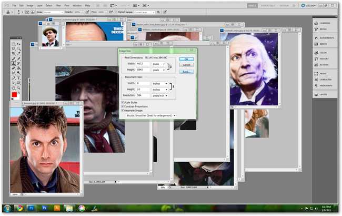
Task: Select the Quick Selection tool
Action: 18,48
